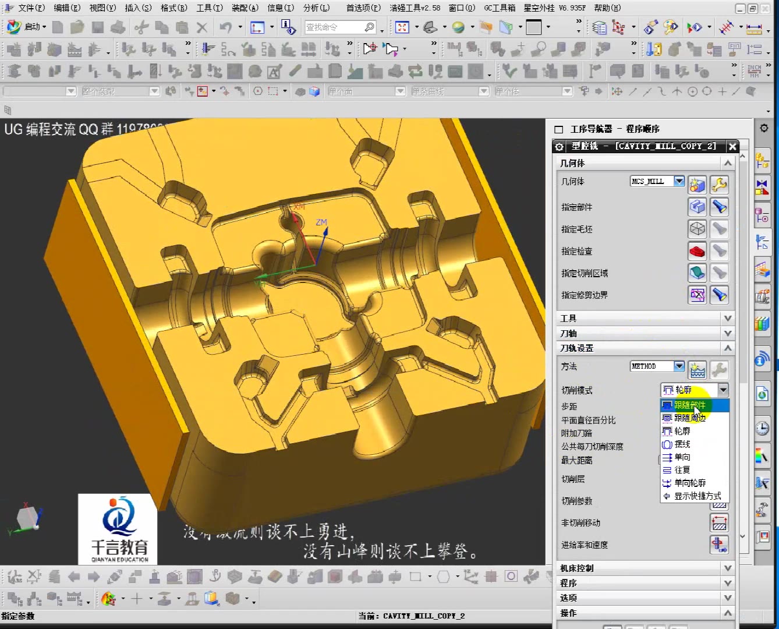The width and height of the screenshot is (779, 629).
Task: Click the INCH/MM unit conversion icon
Action: [x=755, y=72]
